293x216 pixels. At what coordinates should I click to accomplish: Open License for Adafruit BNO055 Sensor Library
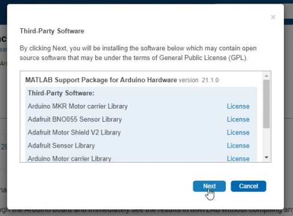tap(238, 119)
